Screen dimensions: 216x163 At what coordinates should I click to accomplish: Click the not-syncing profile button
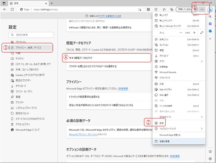point(187,9)
